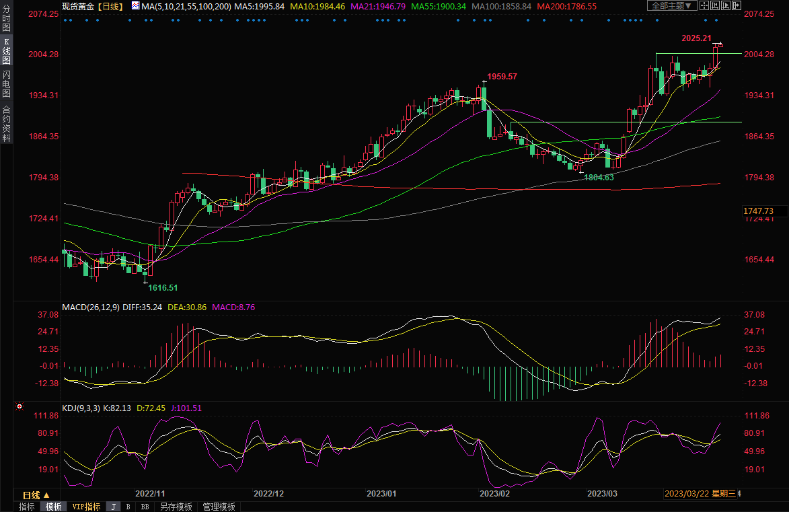Expand the 日线 period selector

coord(37,495)
